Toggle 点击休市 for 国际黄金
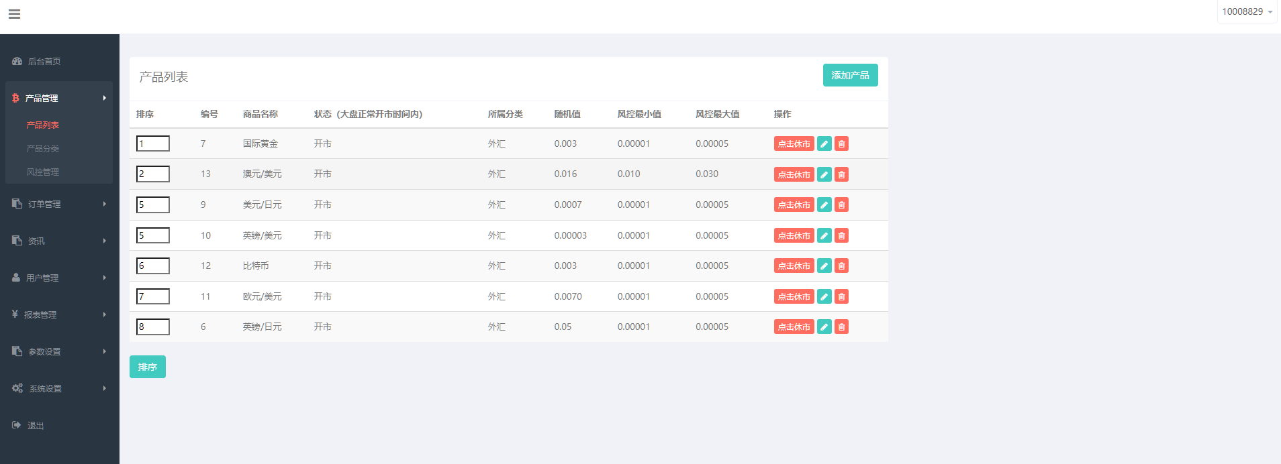Viewport: 1281px width, 464px height. [x=794, y=144]
